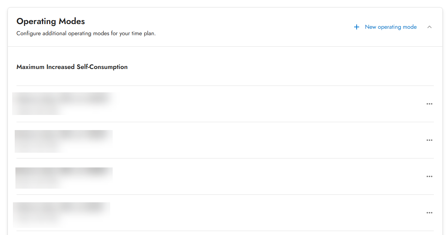The height and width of the screenshot is (235, 446).
Task: Click the fourth blurred mode's title line
Action: point(62,207)
